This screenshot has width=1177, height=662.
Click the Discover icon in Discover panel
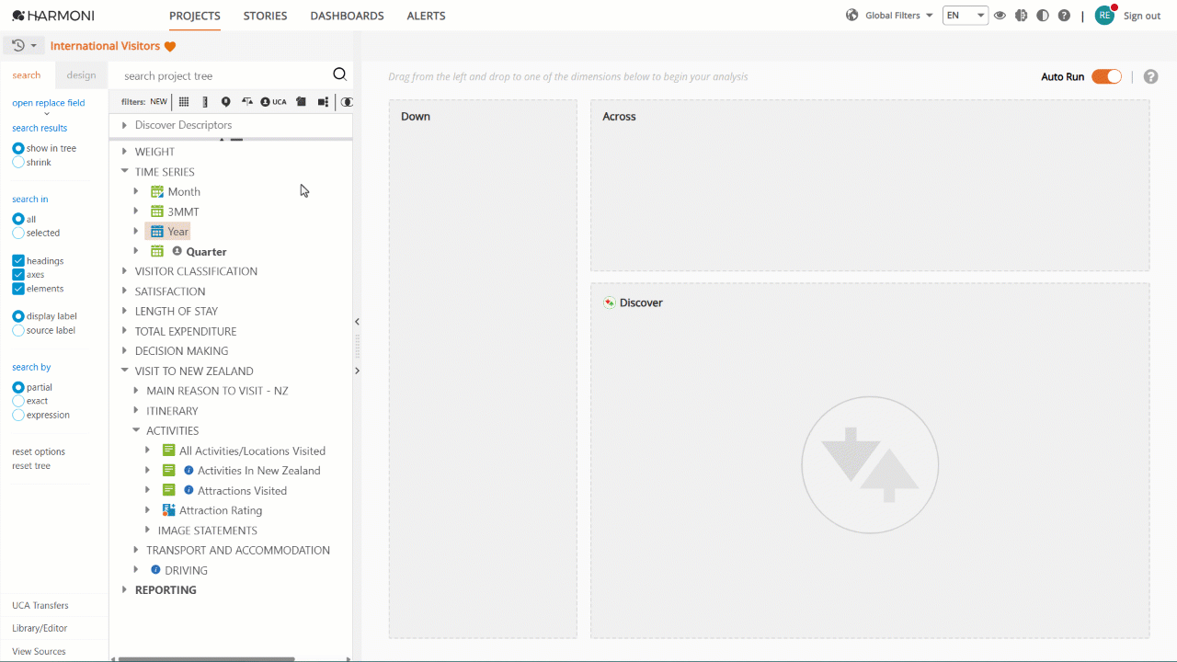[609, 302]
